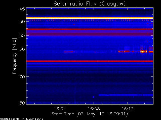Click the 60 frequency tick label

tap(22, 49)
